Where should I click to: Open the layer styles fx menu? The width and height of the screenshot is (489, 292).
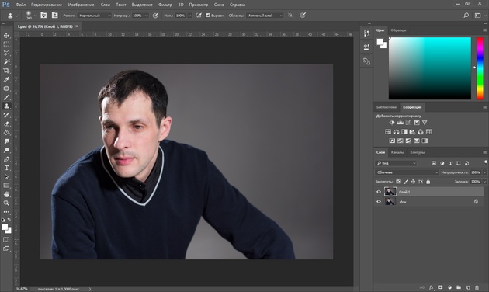coord(431,287)
